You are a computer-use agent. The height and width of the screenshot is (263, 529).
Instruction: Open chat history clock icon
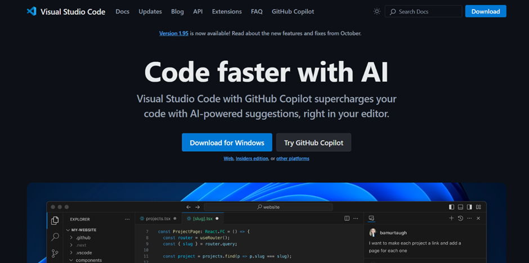coord(460,218)
